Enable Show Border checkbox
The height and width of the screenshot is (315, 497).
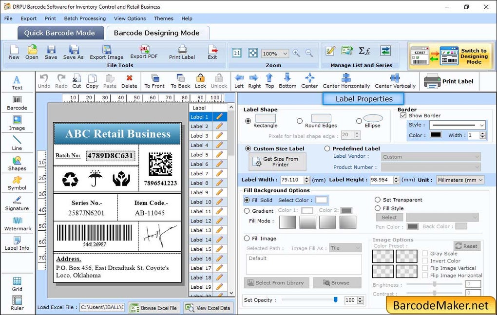pos(402,116)
